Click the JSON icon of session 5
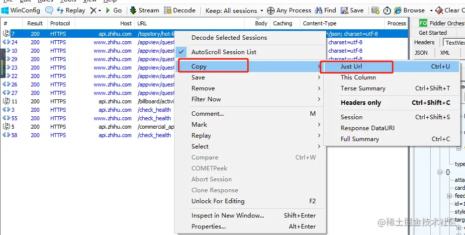 click(x=6, y=127)
